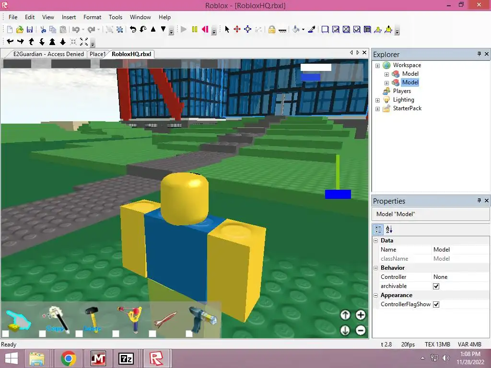
Task: Pan camera right with the arrow icon
Action: [x=21, y=41]
